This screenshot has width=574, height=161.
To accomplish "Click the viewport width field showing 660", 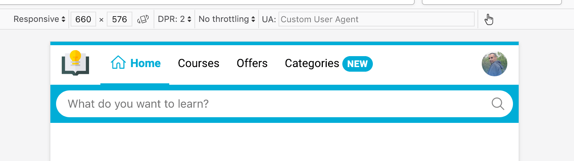I will click(83, 19).
